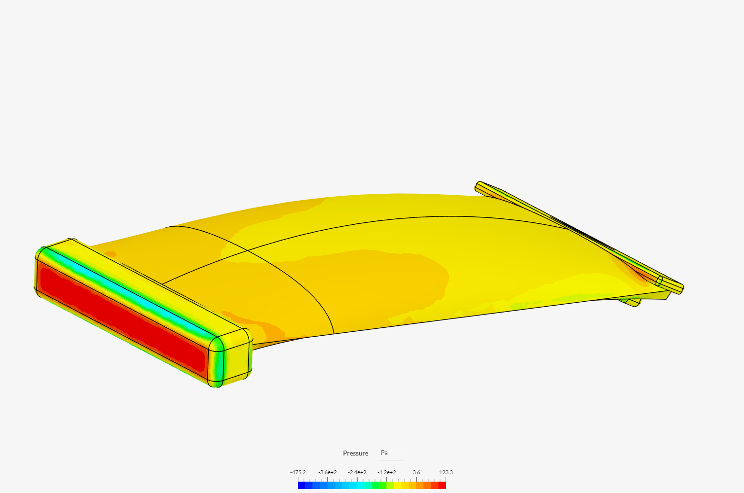Viewport: 744px width, 493px height.
Task: Click the red end of color bar
Action: click(442, 486)
